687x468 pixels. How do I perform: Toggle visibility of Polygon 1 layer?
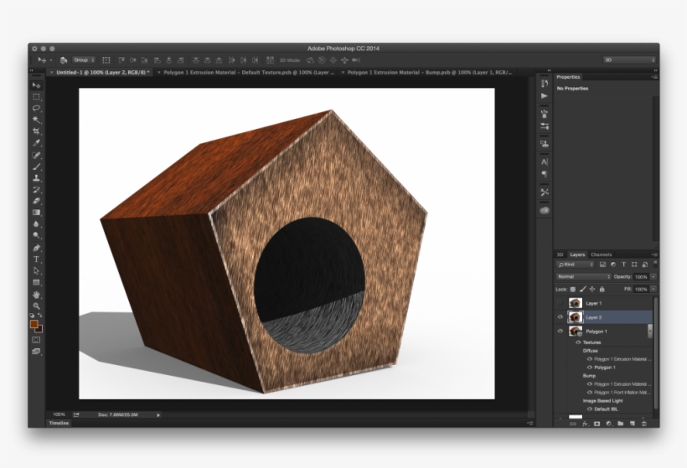(x=558, y=332)
